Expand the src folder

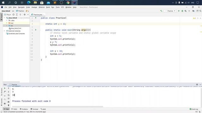click(7, 26)
